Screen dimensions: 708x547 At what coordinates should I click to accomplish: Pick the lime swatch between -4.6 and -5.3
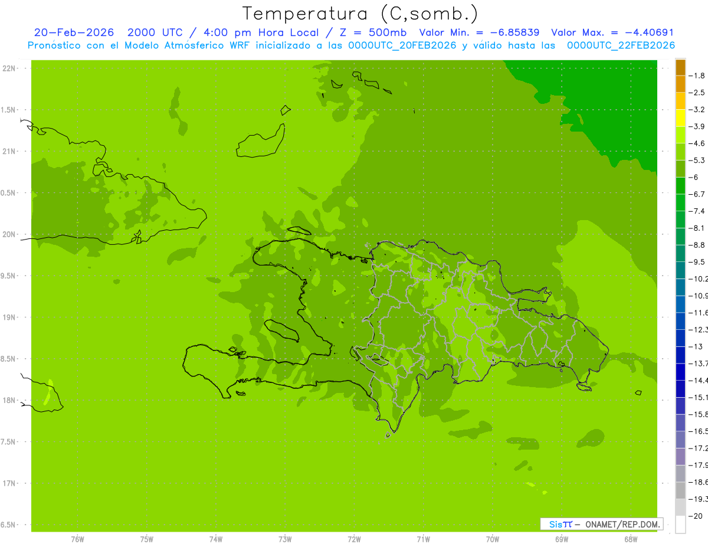[x=680, y=152]
